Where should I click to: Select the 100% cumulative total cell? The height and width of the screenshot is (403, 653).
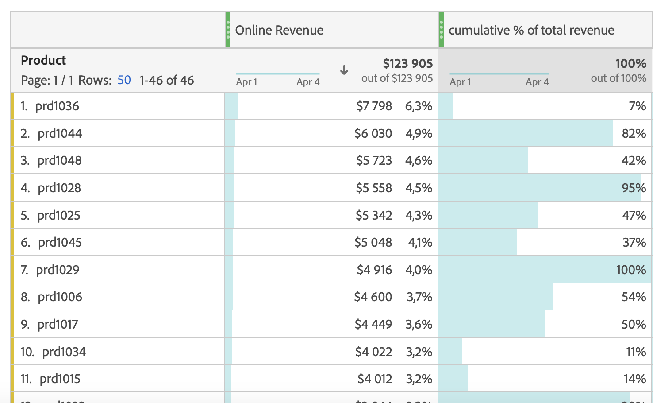[630, 63]
